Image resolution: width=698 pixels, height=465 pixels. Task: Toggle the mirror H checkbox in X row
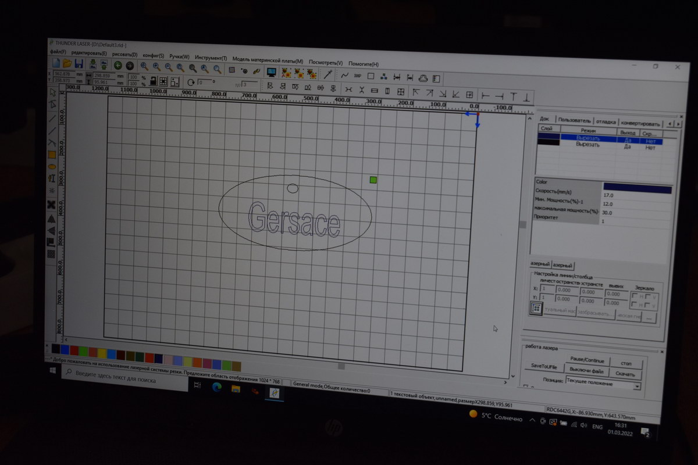[x=635, y=296]
